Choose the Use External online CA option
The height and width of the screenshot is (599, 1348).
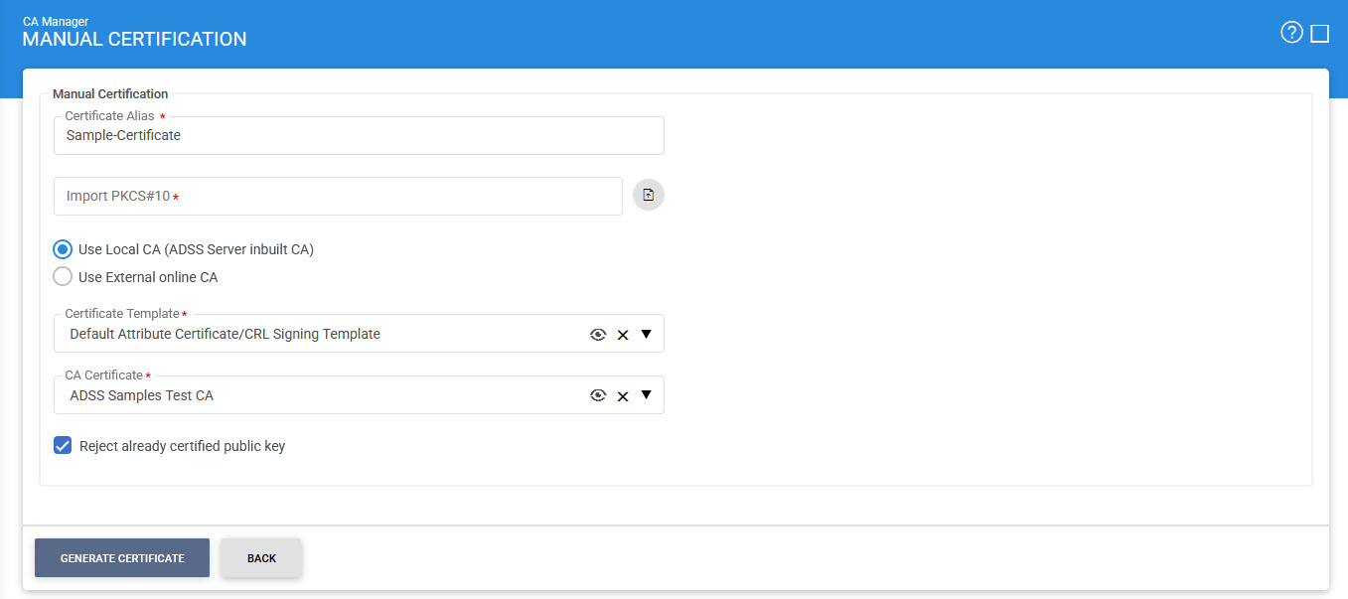point(63,277)
